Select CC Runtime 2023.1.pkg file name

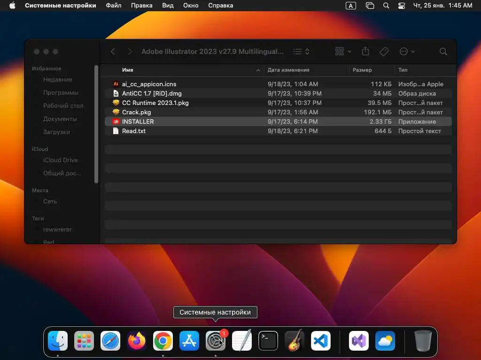pos(155,103)
